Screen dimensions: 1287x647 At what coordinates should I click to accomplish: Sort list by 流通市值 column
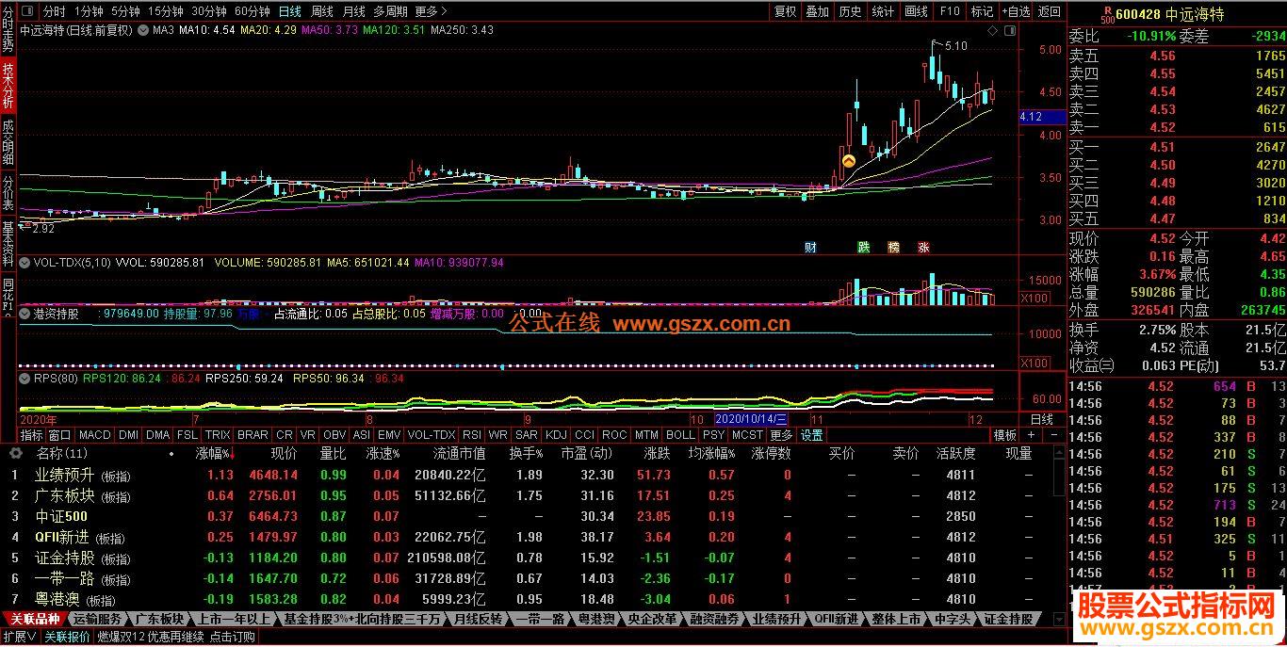(459, 454)
